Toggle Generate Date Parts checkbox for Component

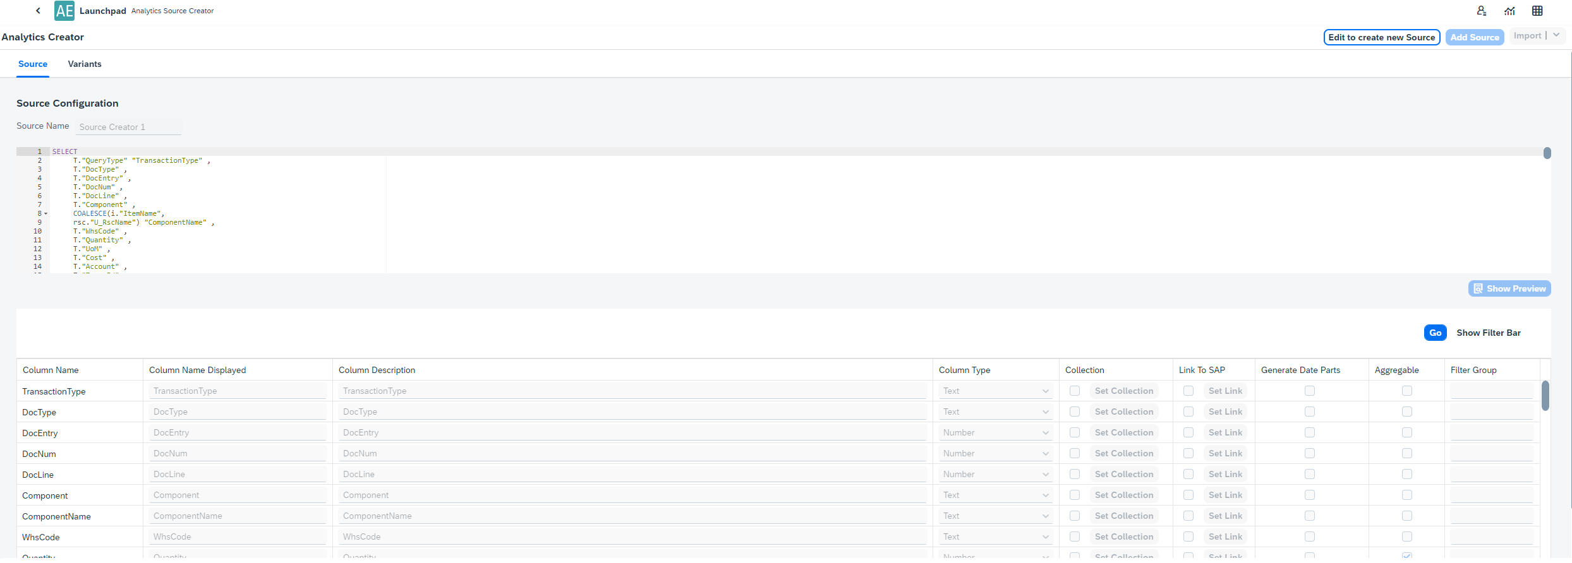(1310, 495)
